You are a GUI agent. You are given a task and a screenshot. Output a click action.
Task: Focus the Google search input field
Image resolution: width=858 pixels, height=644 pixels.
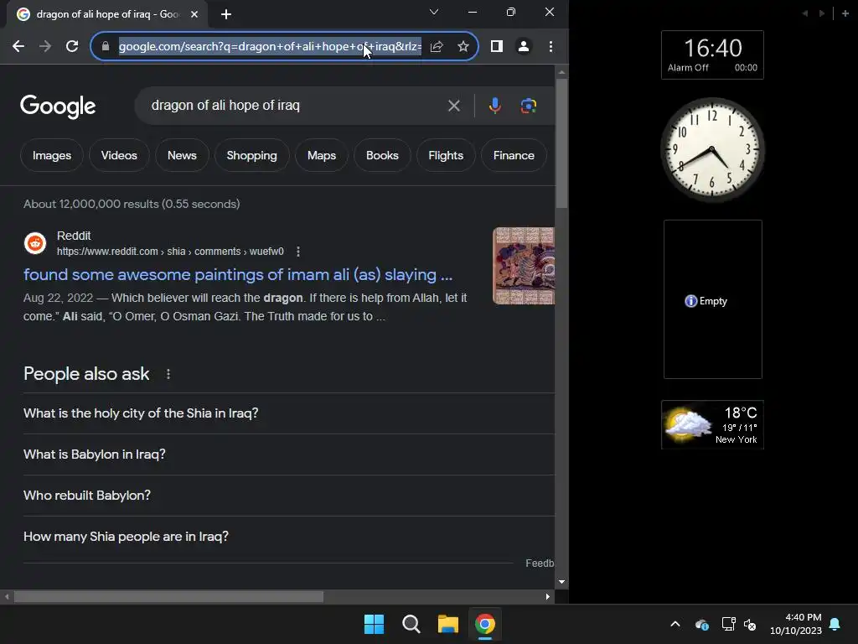click(x=292, y=106)
